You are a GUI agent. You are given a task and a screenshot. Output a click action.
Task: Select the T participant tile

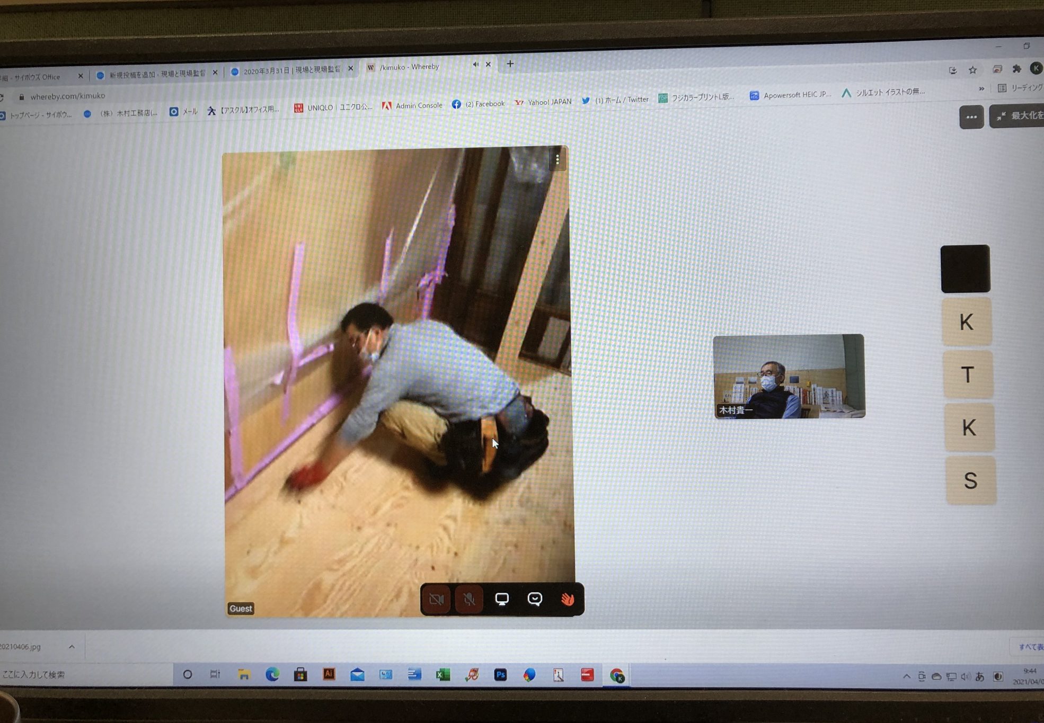tap(968, 374)
